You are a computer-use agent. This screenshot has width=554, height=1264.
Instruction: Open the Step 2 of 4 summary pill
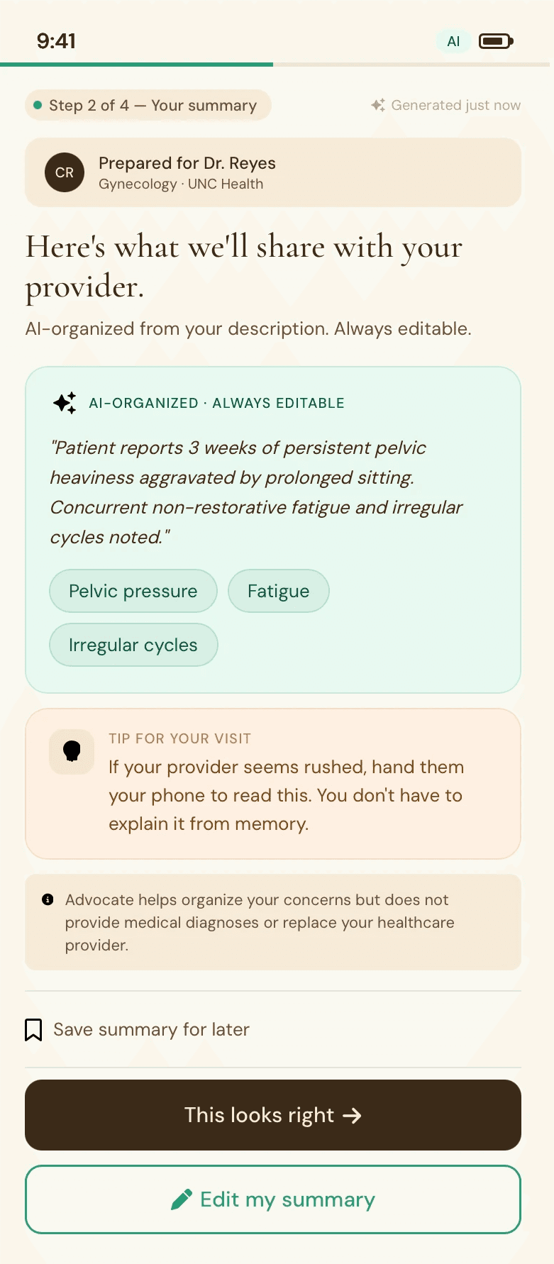(x=148, y=105)
